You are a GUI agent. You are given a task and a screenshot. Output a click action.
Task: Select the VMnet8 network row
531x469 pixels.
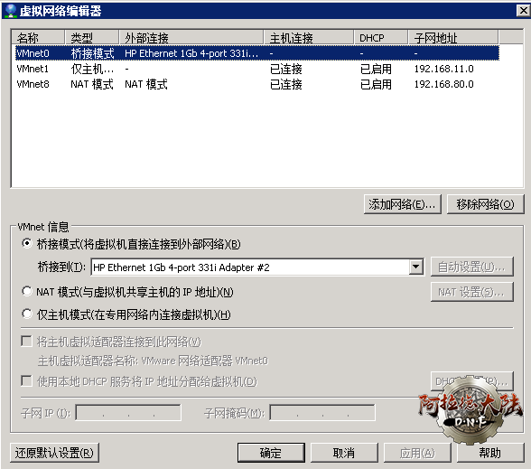coord(257,84)
